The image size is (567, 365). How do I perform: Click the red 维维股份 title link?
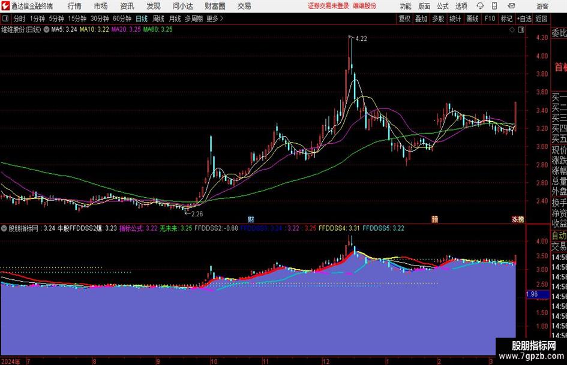click(365, 6)
